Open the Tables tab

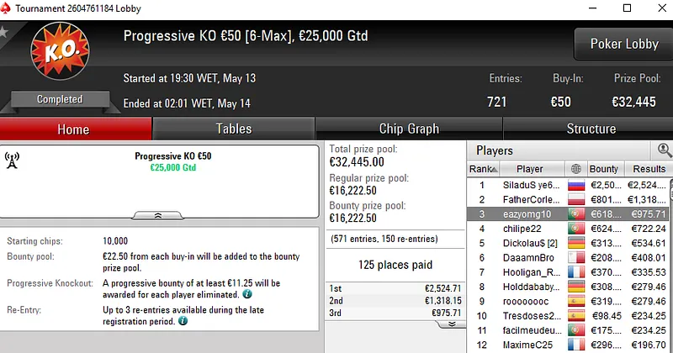(x=233, y=129)
